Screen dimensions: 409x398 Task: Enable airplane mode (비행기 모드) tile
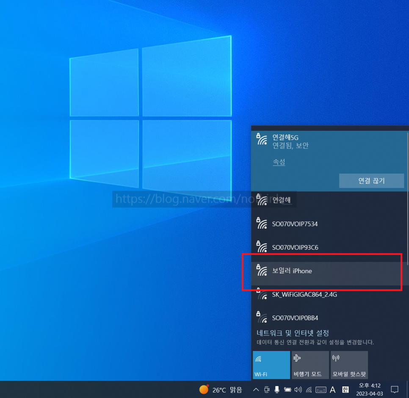coord(310,365)
